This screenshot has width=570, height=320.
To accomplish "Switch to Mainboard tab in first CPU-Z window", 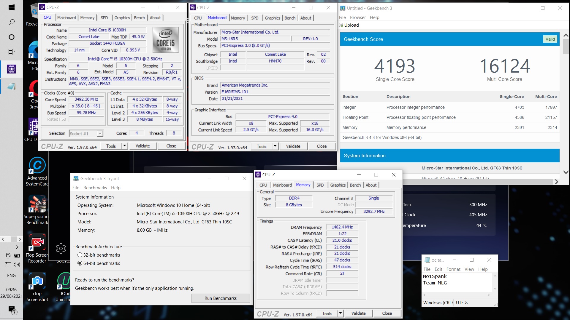I will 66,18.
